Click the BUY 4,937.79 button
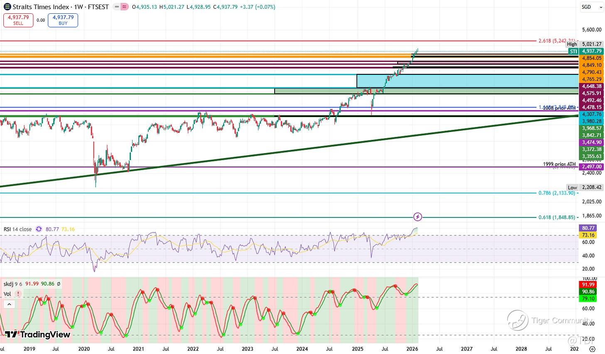The width and height of the screenshot is (605, 354). click(63, 20)
